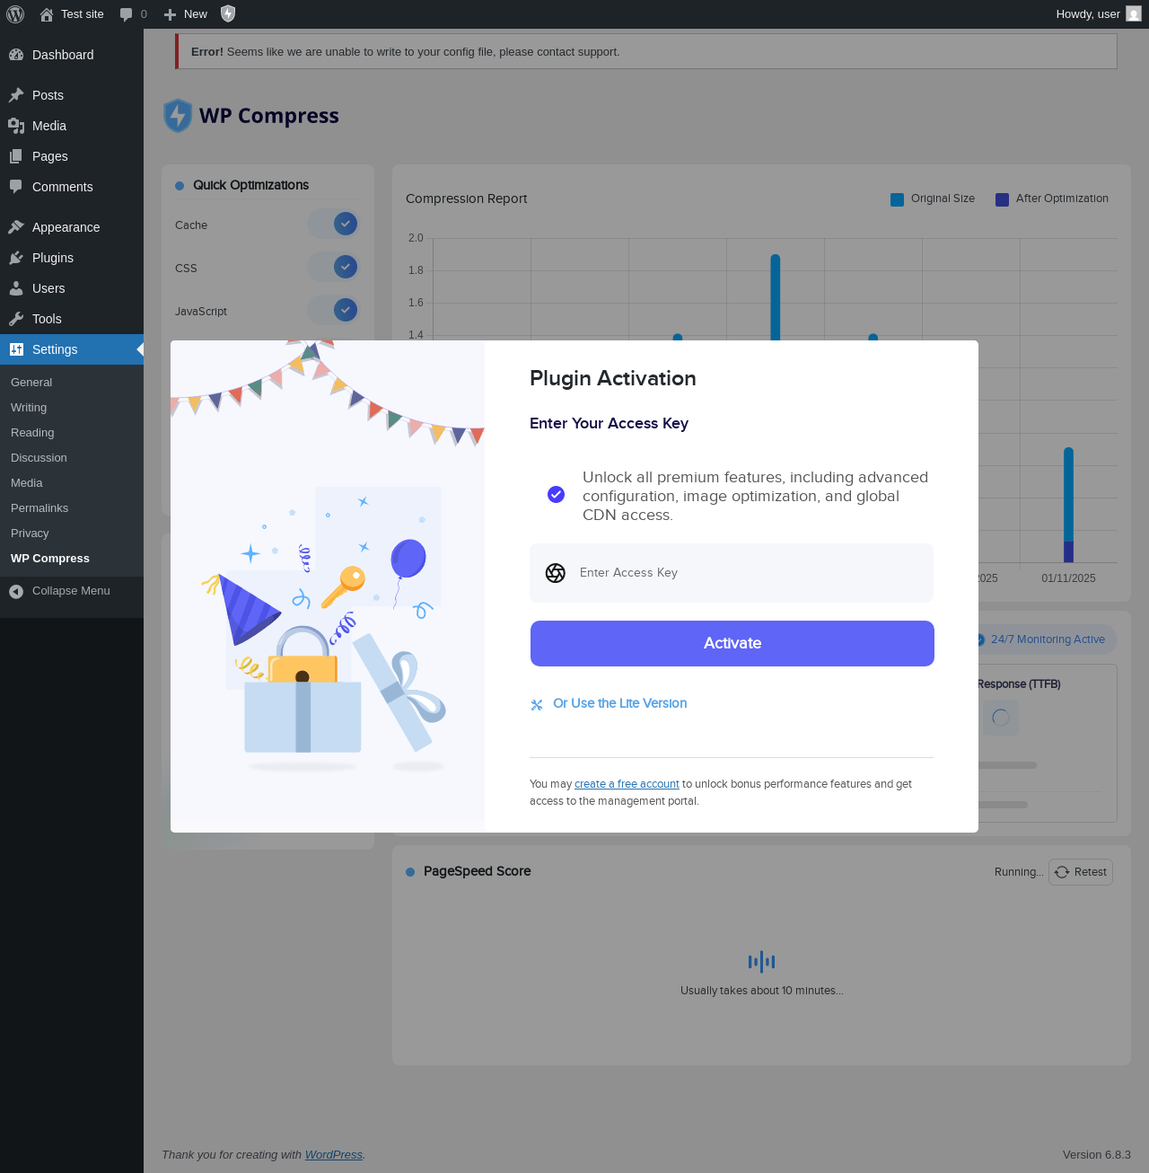Click the WordPress logo in admin bar
Viewport: 1149px width, 1173px height.
tap(15, 13)
